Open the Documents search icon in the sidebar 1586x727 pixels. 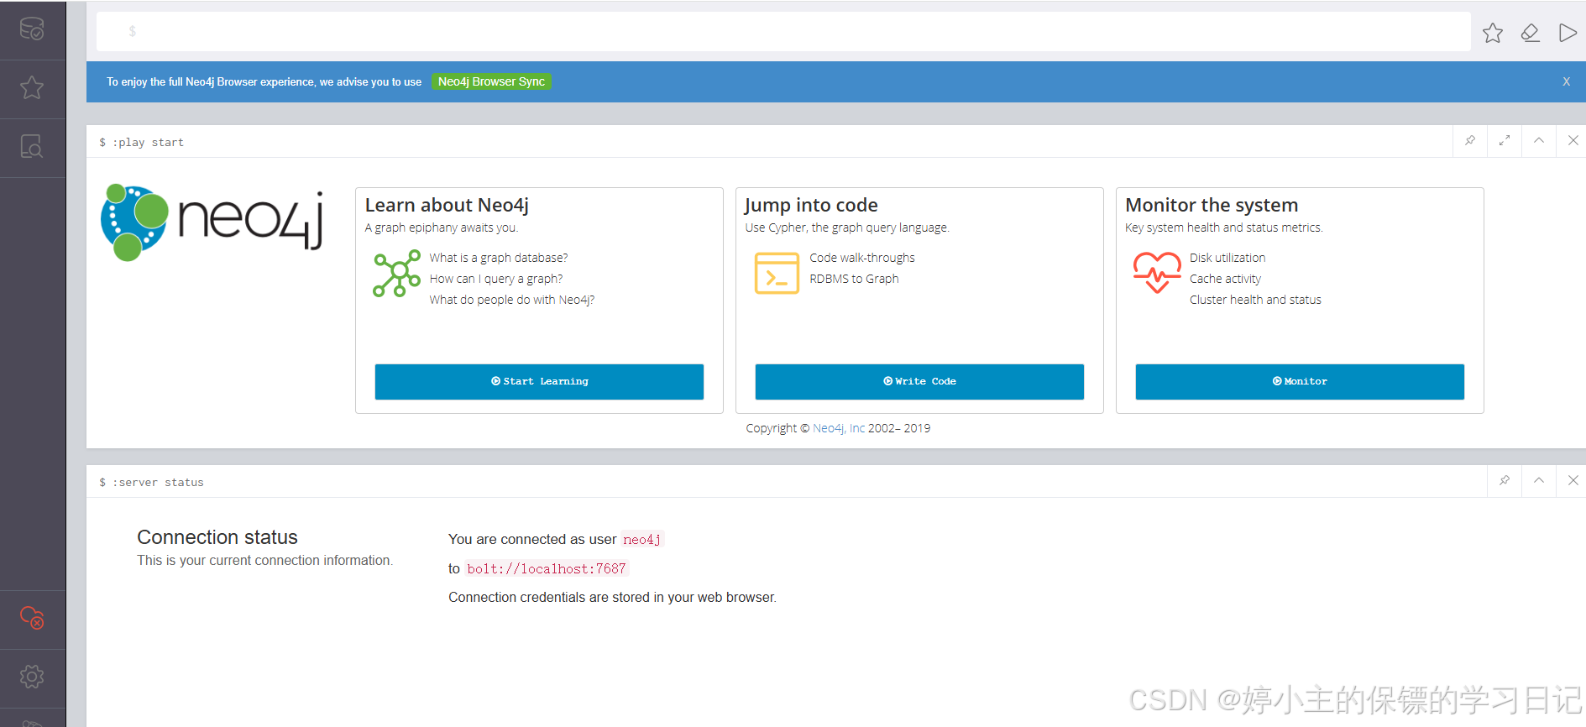point(32,147)
